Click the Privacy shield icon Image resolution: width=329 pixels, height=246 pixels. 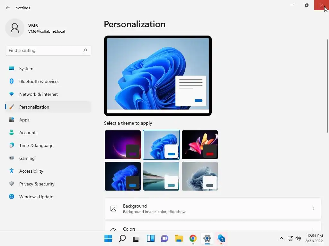click(x=12, y=184)
